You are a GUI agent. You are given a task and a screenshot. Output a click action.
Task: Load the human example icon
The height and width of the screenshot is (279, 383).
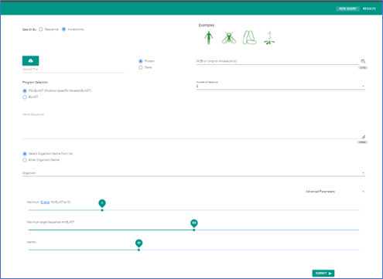tap(209, 38)
